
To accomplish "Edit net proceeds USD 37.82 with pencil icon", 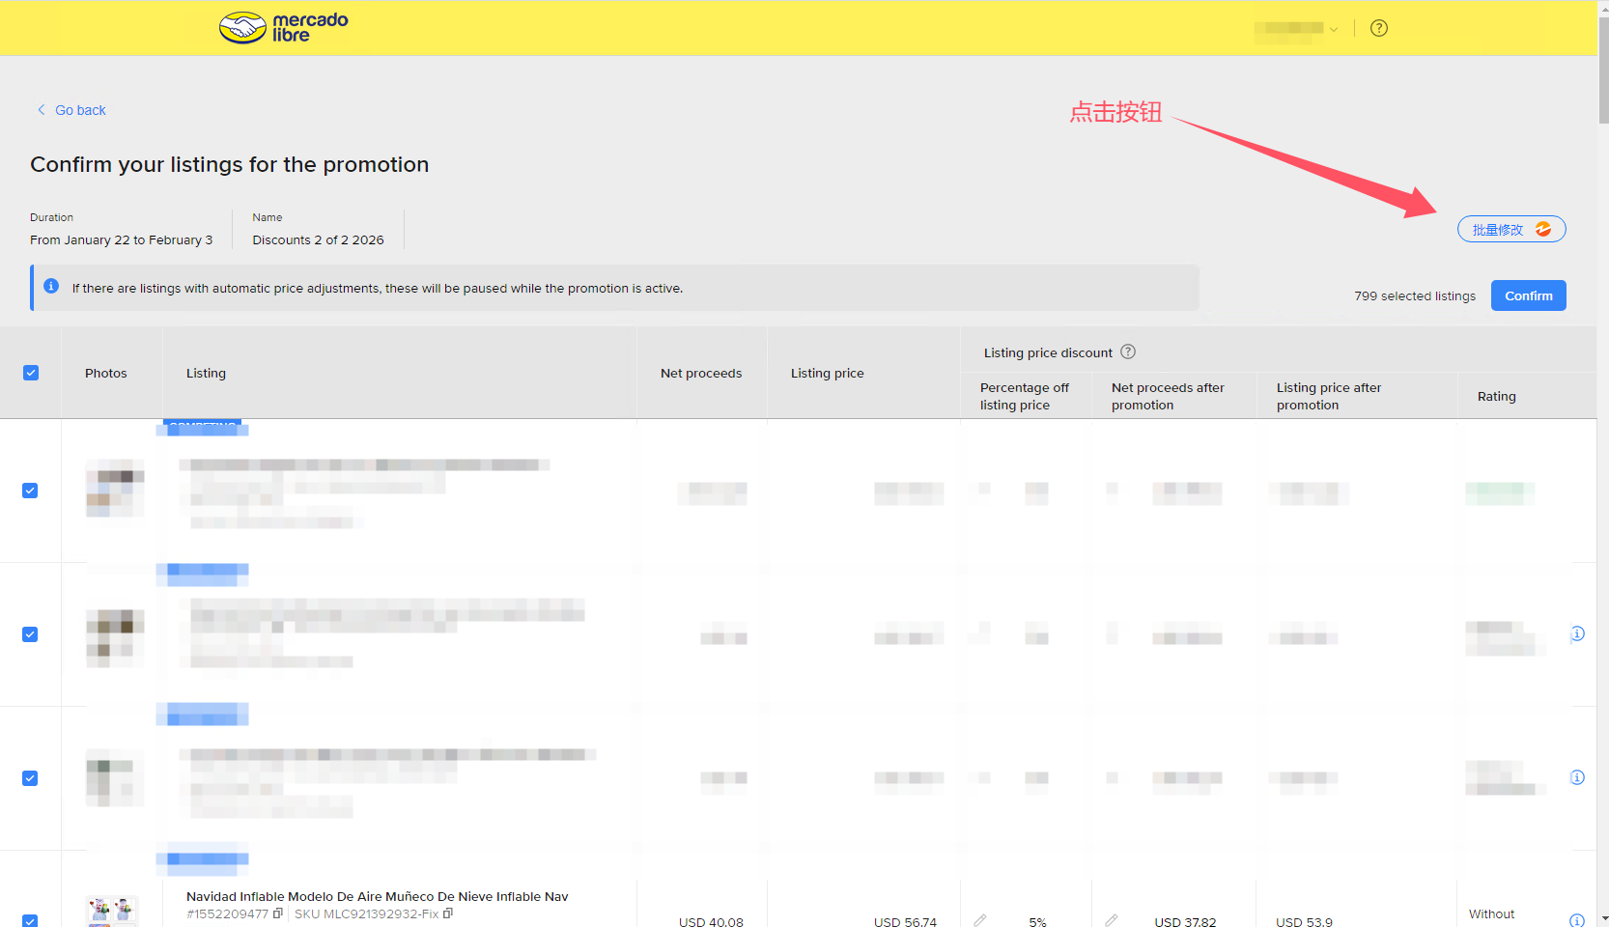I will pos(1112,920).
